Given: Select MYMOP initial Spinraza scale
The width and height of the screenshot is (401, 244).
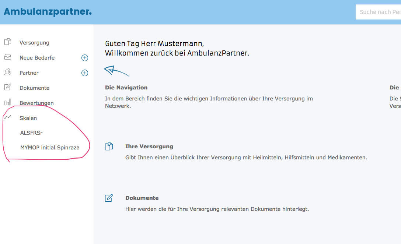Looking at the screenshot, I should (50, 148).
